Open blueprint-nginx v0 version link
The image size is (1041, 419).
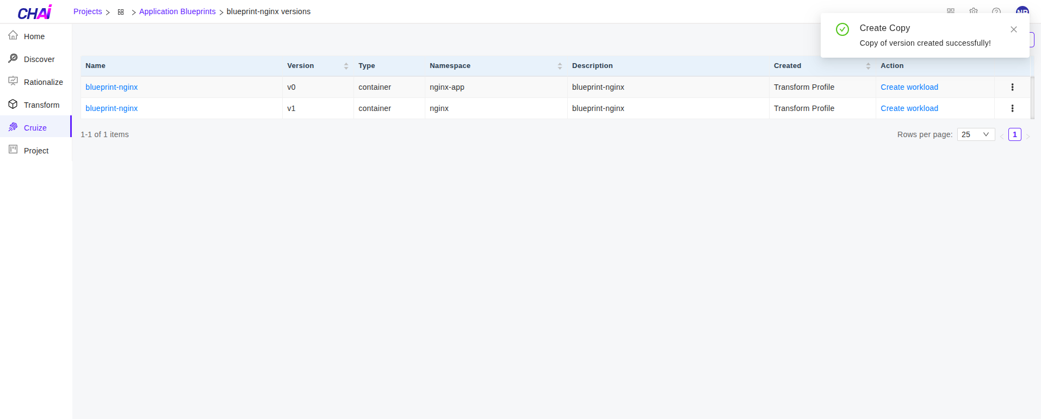[x=111, y=87]
